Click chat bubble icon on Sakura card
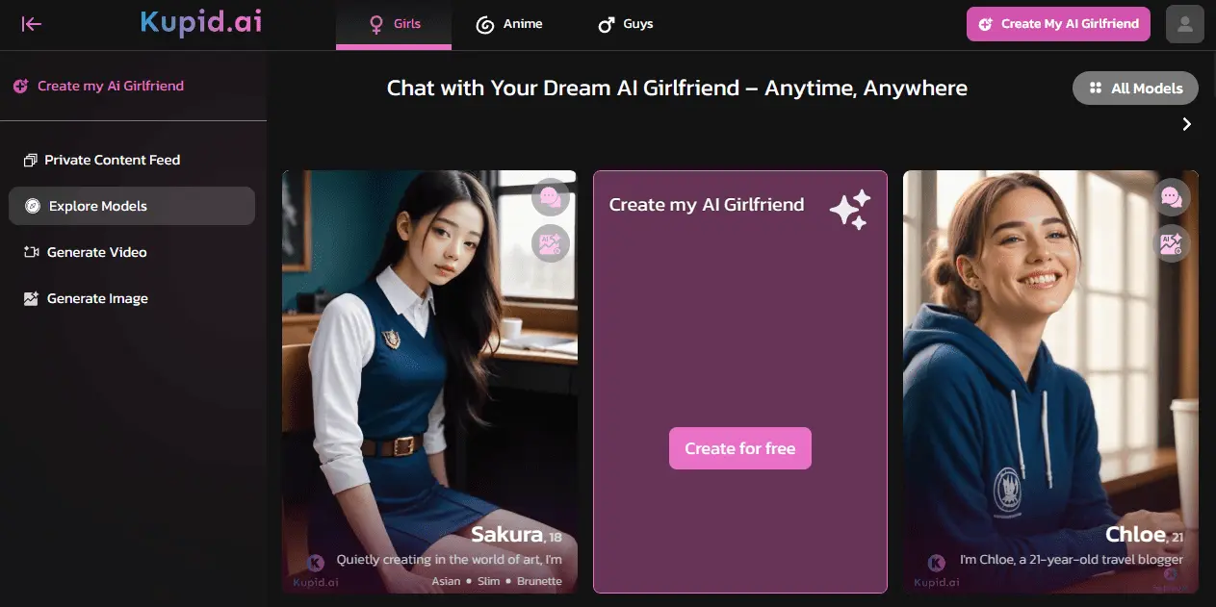 (551, 198)
